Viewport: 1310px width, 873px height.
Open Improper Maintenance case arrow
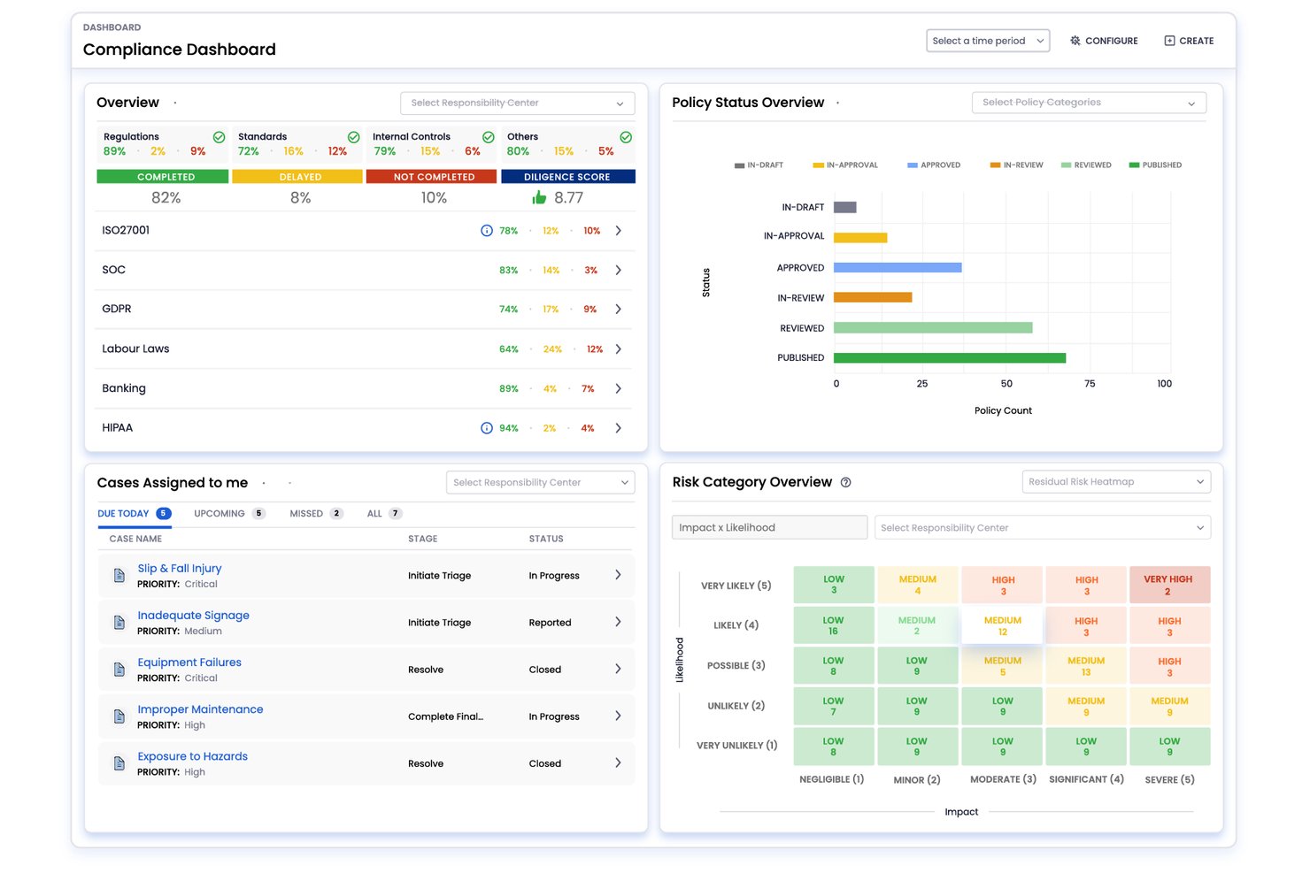pyautogui.click(x=618, y=716)
